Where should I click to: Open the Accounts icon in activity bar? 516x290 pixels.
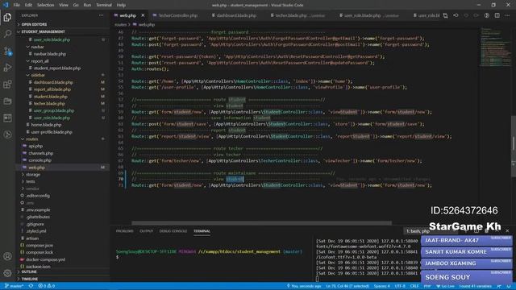(x=7, y=256)
